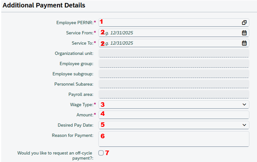Viewport: 257px width, 162px height.
Task: Click the Payroll area read-only field
Action: click(x=174, y=94)
